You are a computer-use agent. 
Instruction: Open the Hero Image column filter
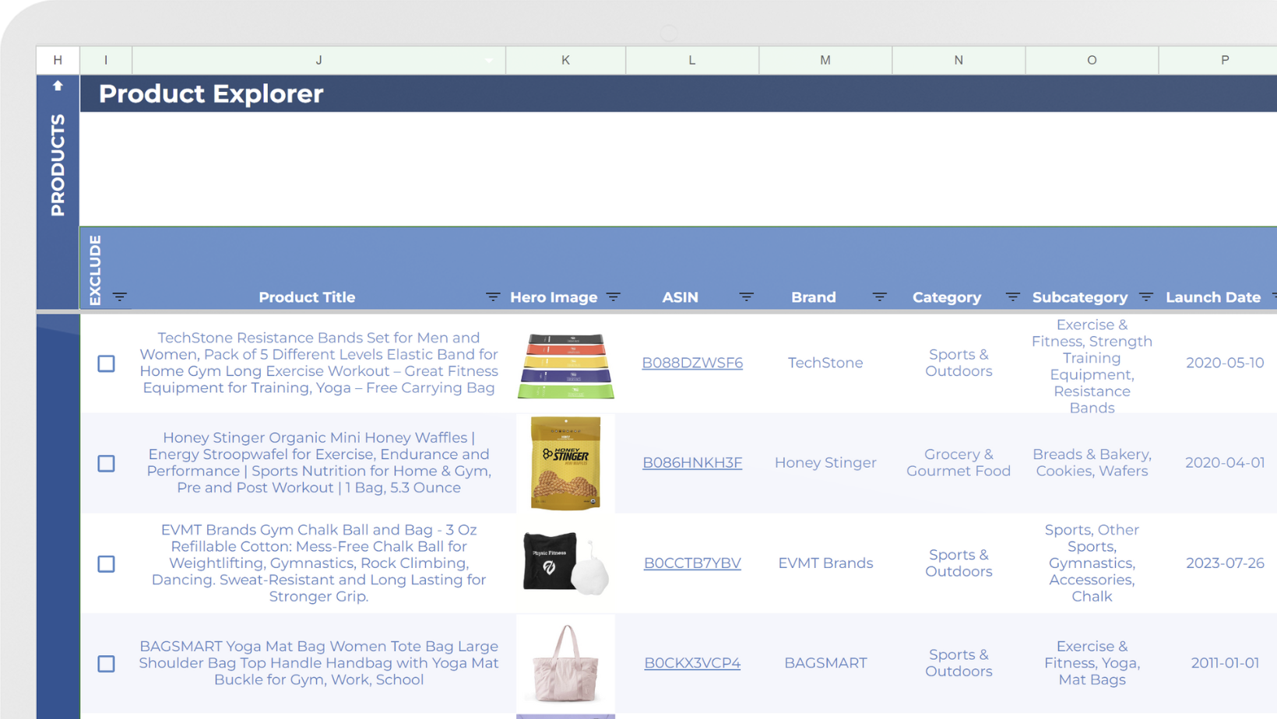click(614, 297)
